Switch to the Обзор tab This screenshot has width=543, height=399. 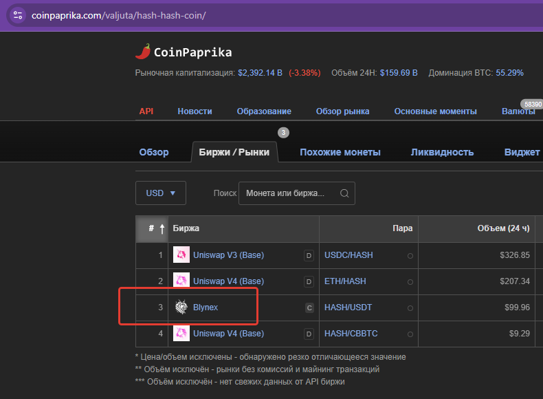[154, 152]
